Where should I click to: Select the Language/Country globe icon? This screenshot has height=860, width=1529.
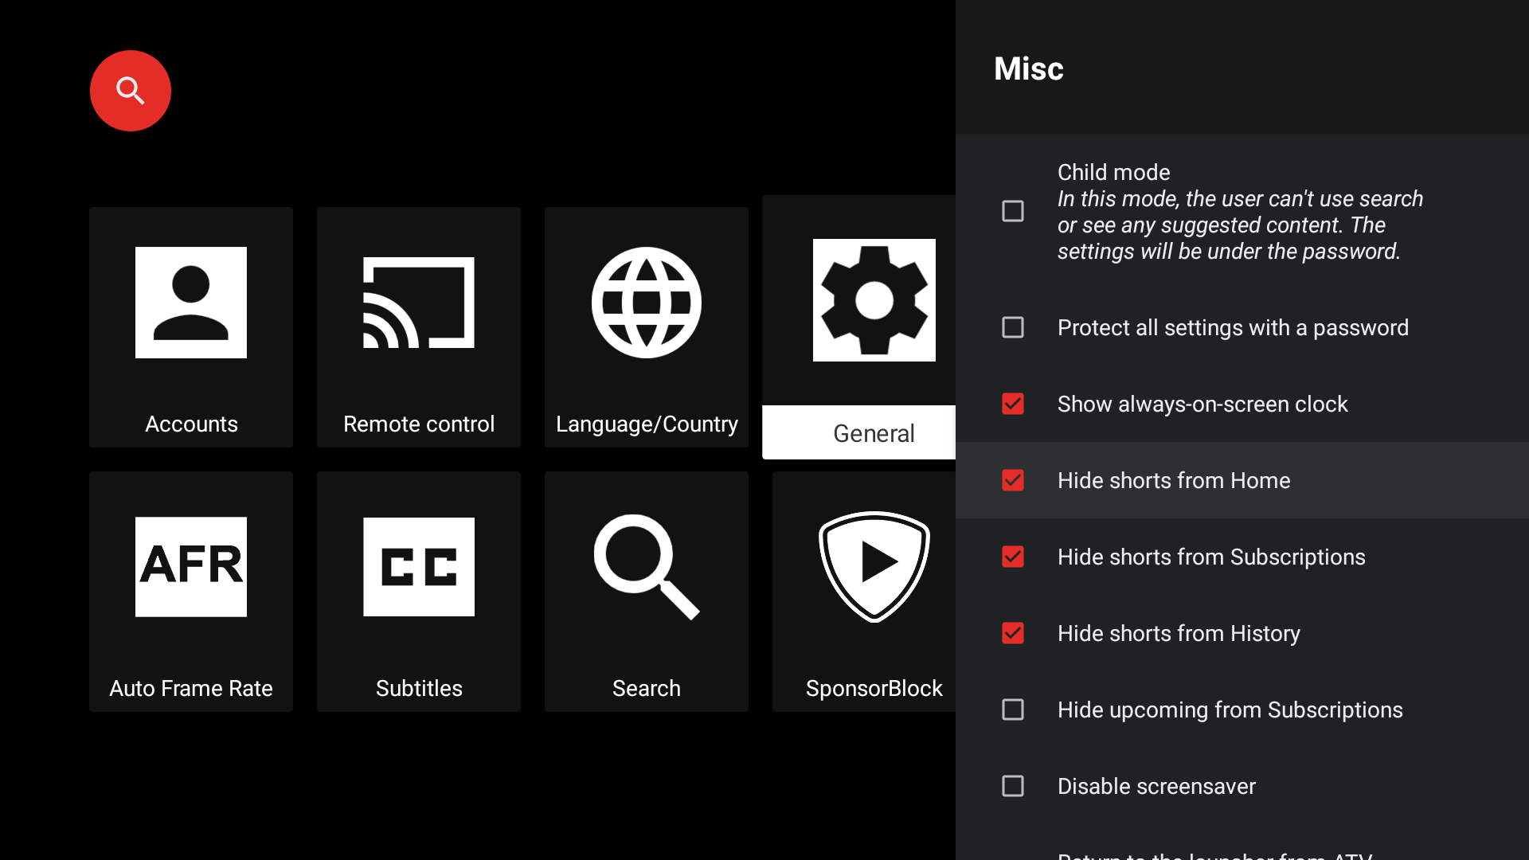(646, 303)
